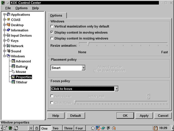Open the Help menu

[x=35, y=8]
